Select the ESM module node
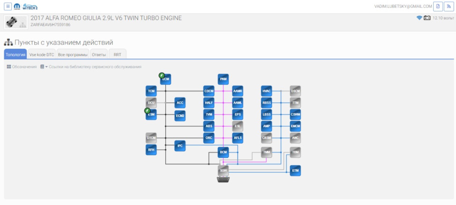The image size is (456, 205). (x=151, y=115)
